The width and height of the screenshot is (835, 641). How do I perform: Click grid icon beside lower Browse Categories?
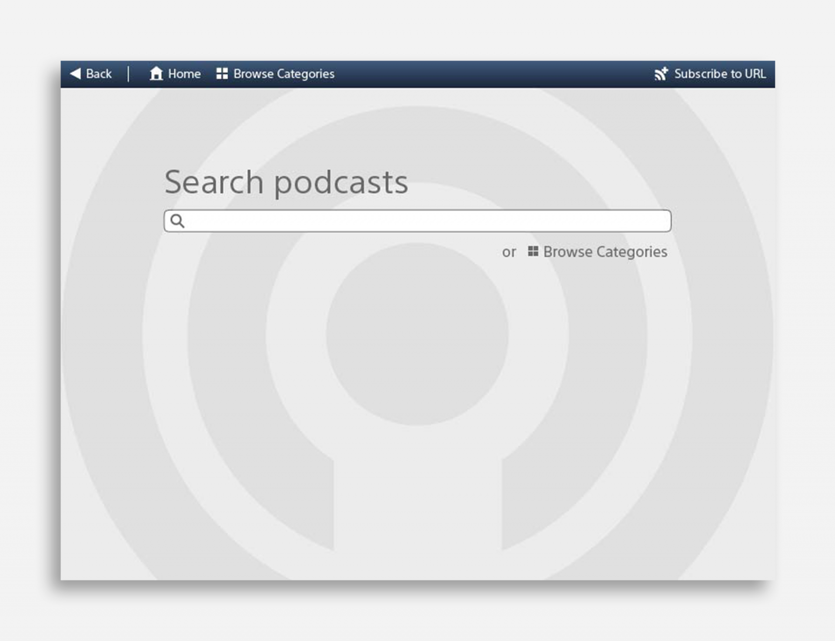(x=533, y=252)
